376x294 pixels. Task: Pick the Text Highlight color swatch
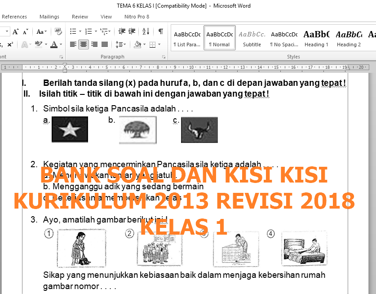(x=38, y=43)
